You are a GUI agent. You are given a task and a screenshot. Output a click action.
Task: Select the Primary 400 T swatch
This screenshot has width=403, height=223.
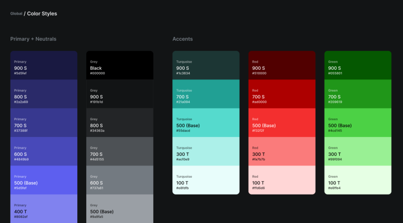(x=44, y=208)
